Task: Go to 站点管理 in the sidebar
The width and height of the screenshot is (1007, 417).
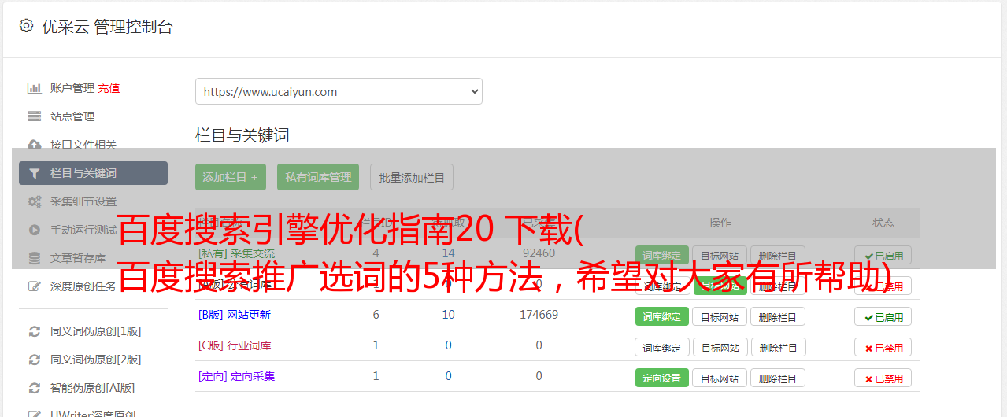Action: click(x=72, y=116)
